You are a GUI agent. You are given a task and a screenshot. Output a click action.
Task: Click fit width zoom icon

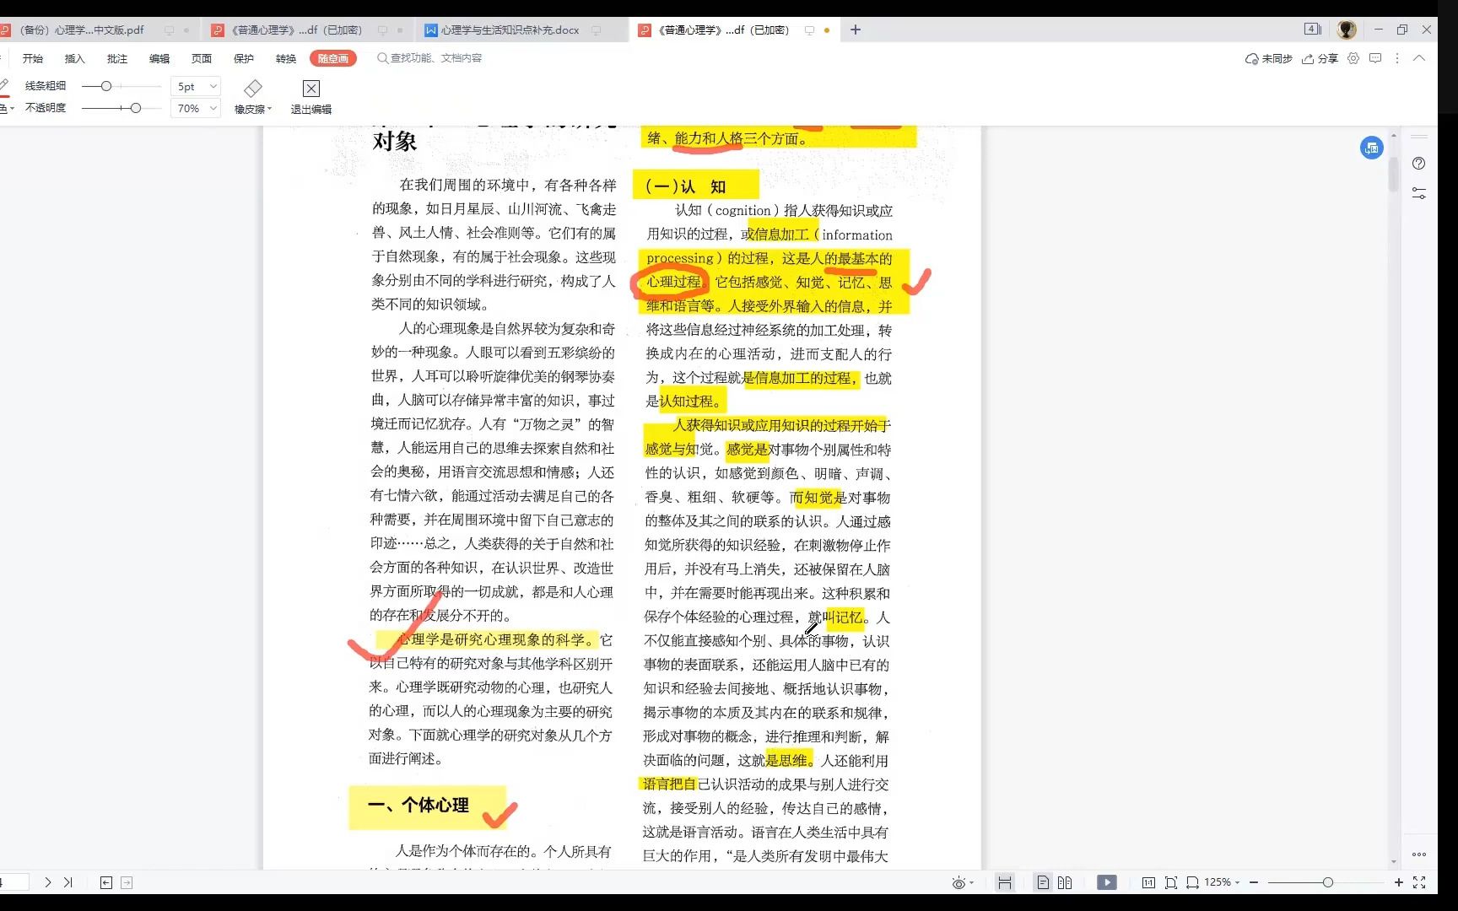pyautogui.click(x=1192, y=882)
